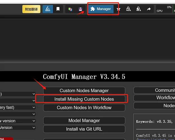Open the Model Manager
The image size is (175, 140).
84,121
